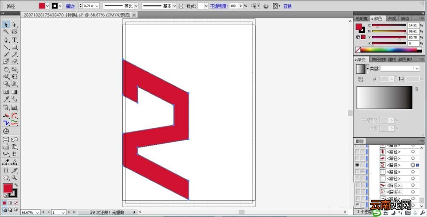Image resolution: width=427 pixels, height=217 pixels.
Task: Select the Type tool
Action: point(14,40)
